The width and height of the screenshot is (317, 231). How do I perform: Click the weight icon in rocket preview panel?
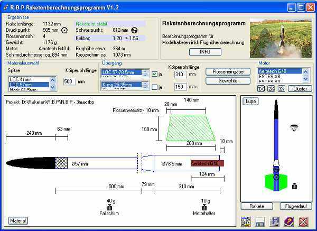click(x=295, y=186)
